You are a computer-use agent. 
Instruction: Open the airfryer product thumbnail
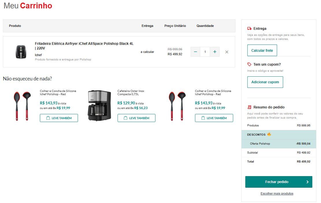(x=21, y=52)
